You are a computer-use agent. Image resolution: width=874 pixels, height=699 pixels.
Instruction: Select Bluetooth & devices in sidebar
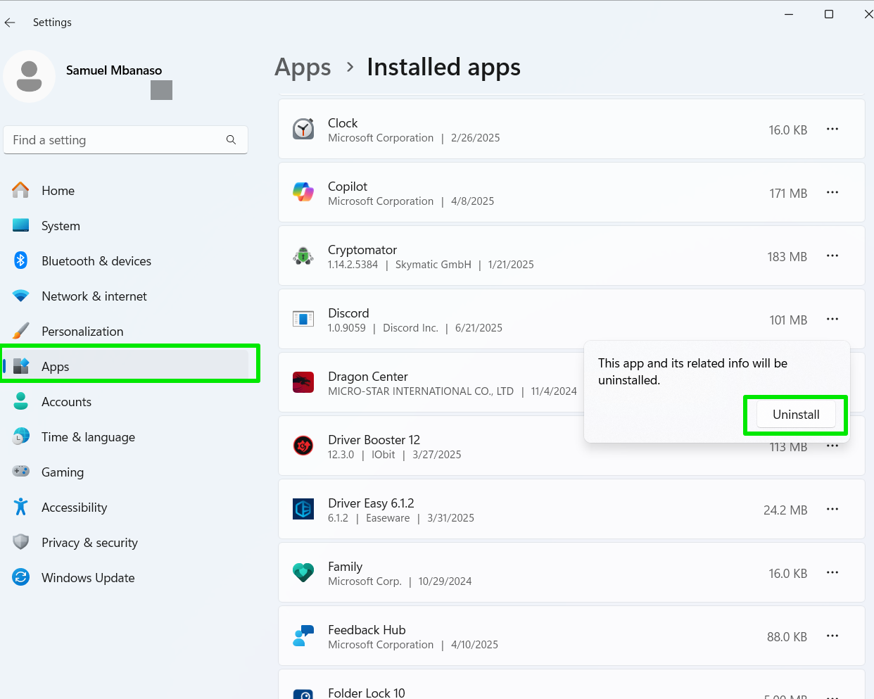click(96, 261)
